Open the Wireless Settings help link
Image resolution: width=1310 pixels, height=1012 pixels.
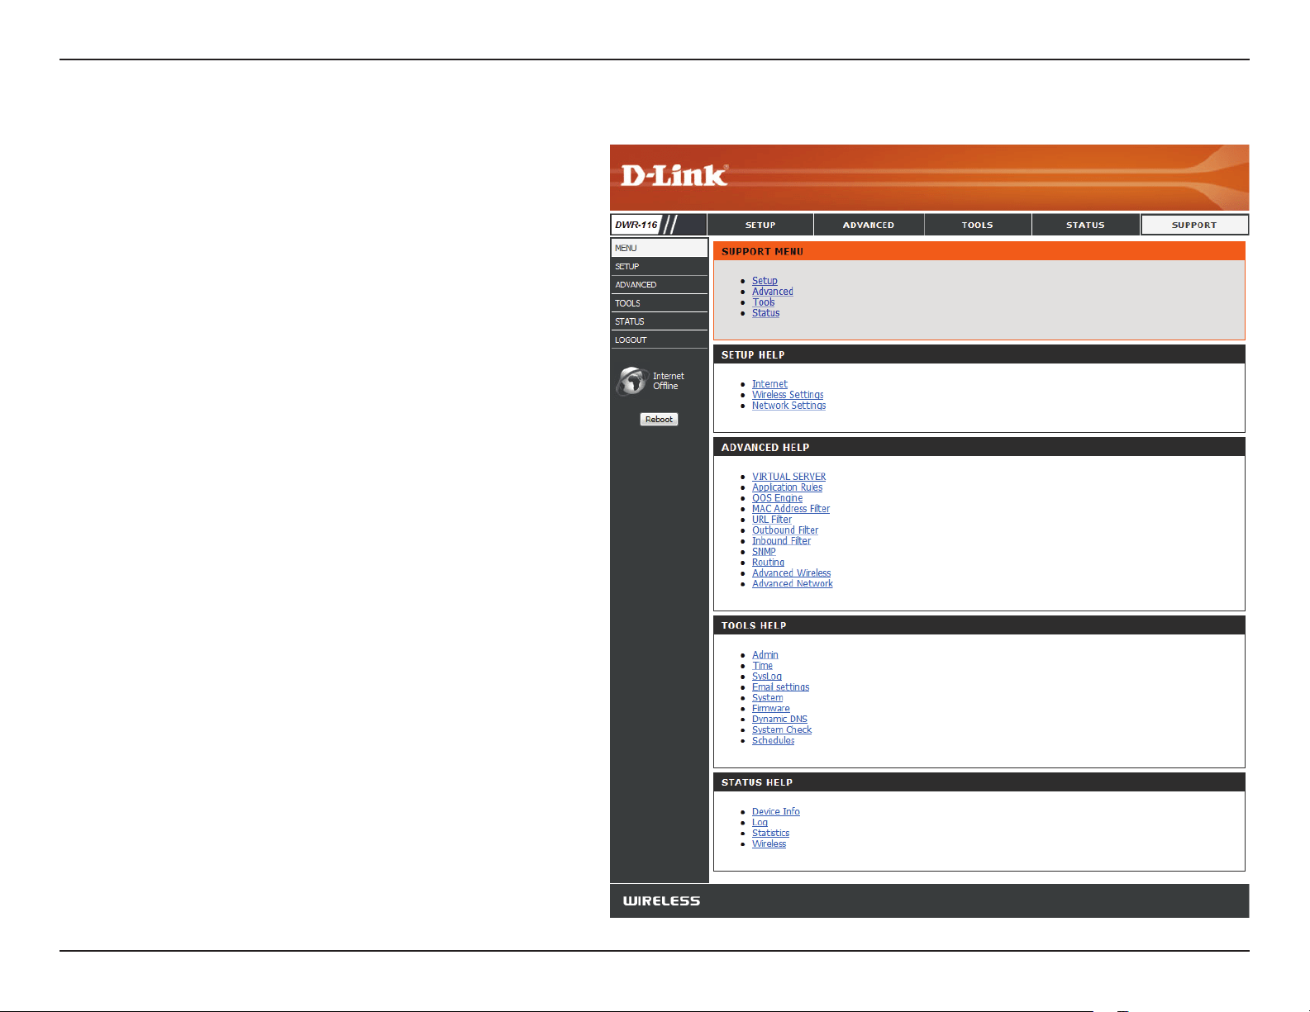pos(788,395)
